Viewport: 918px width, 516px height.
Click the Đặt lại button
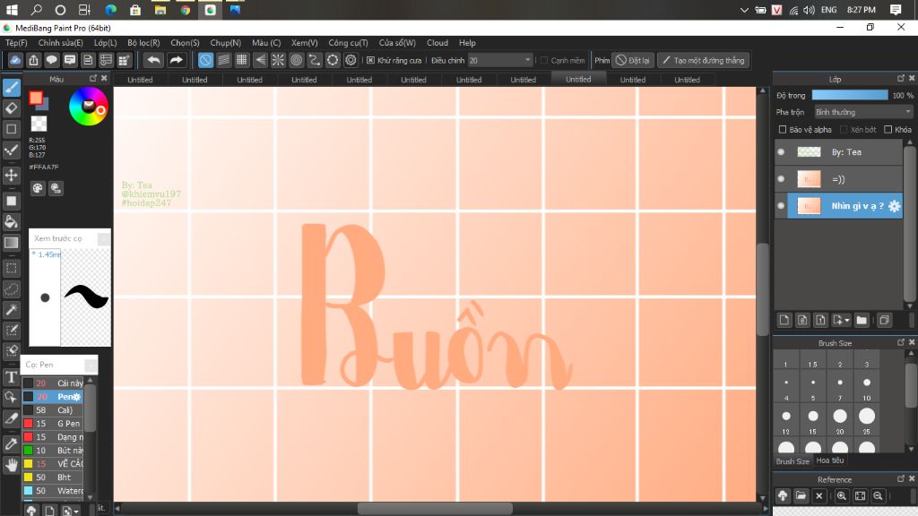click(632, 60)
